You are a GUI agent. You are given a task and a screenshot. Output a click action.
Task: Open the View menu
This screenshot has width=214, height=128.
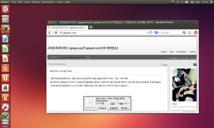pos(27,2)
